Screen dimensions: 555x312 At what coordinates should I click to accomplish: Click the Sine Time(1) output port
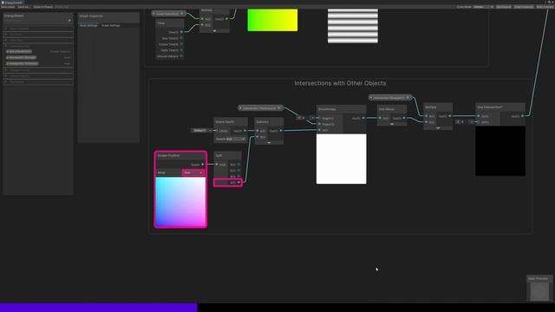coord(181,38)
